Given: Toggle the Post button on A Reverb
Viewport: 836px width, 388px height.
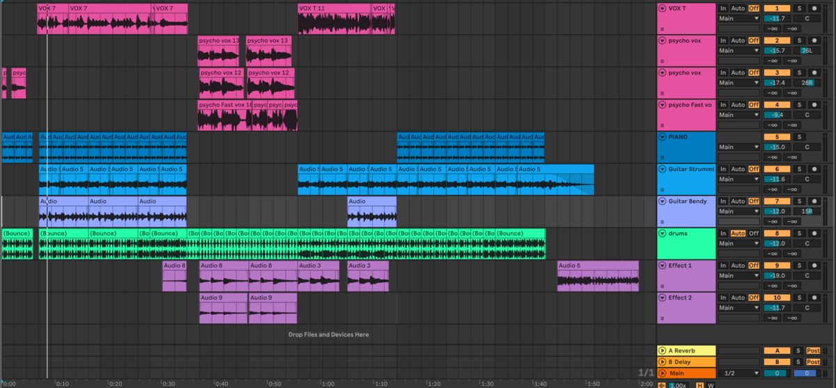Looking at the screenshot, I should coord(813,351).
